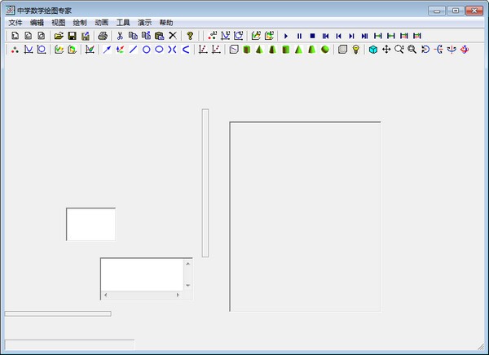Open the 动画 menu
Image resolution: width=489 pixels, height=355 pixels.
tap(101, 23)
